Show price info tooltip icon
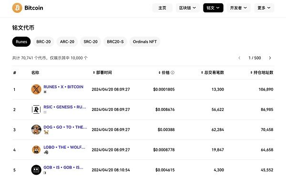The height and width of the screenshot is (179, 286). tap(173, 72)
